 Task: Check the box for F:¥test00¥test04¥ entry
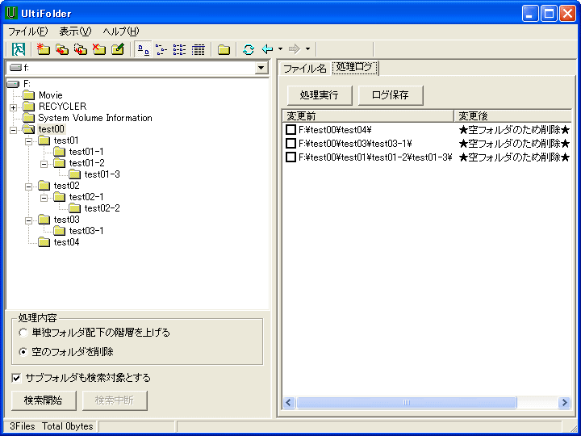290,130
